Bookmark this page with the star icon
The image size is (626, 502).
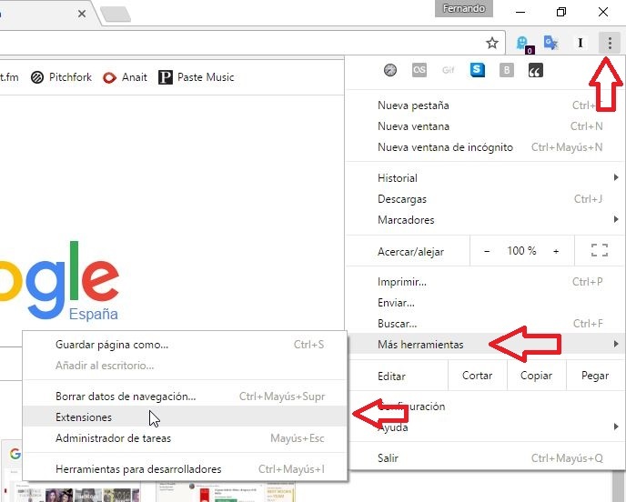point(492,43)
